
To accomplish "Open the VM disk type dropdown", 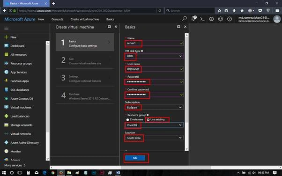I will (x=154, y=56).
